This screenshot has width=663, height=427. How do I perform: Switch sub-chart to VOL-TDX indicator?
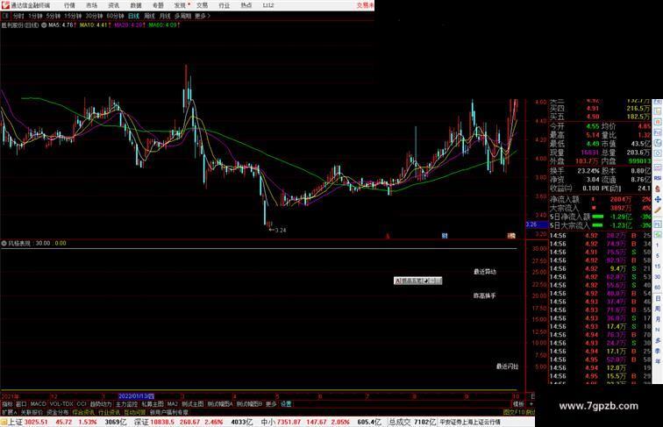[61, 404]
